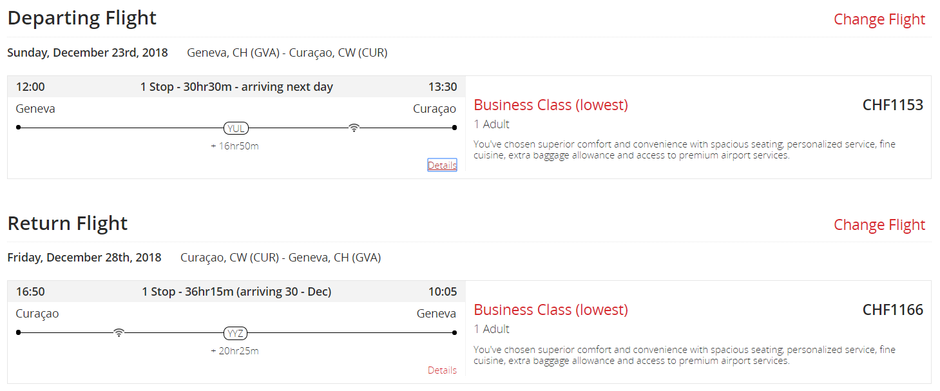Change the departing flight
This screenshot has width=940, height=391.
(879, 19)
